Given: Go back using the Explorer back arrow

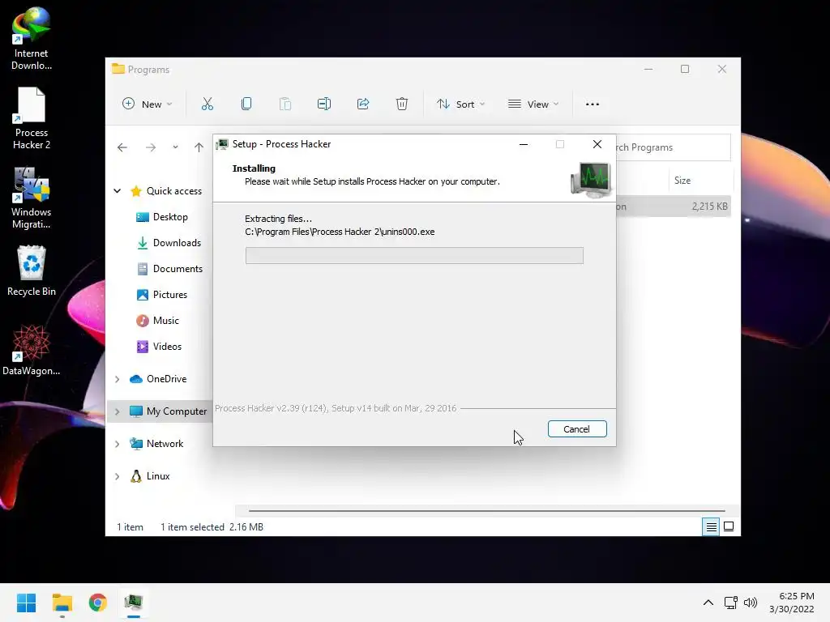Looking at the screenshot, I should (x=122, y=147).
